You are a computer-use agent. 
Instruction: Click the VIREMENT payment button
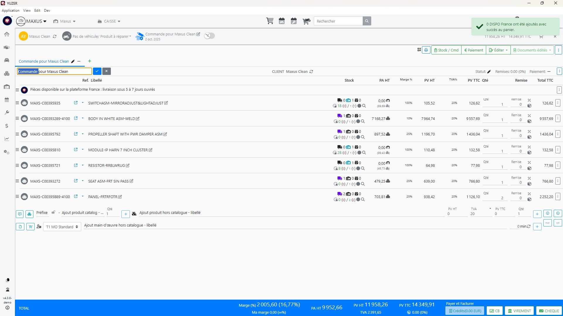tap(519, 311)
